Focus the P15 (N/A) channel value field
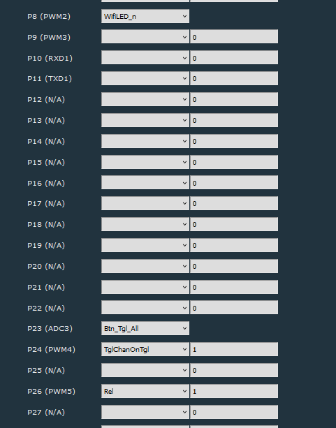This screenshot has height=428, width=336. coord(234,162)
